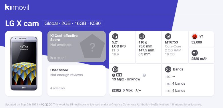
Task: Click the question mark pentagon score
Action: coord(92,46)
